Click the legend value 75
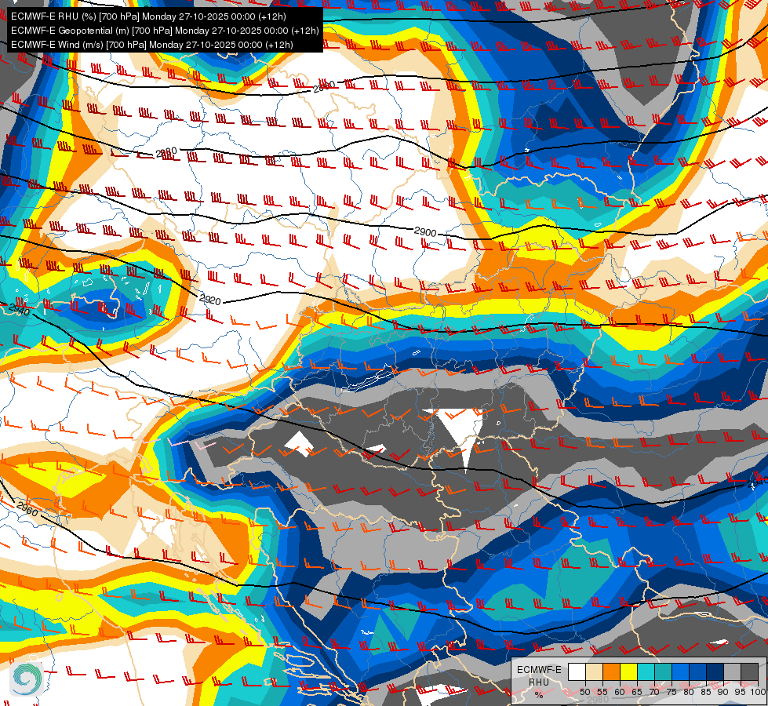 pyautogui.click(x=672, y=692)
